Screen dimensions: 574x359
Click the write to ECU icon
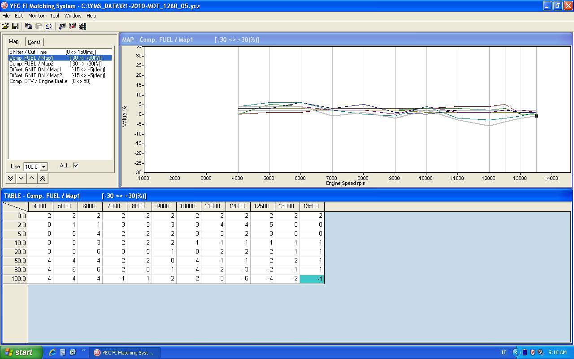tap(72, 26)
